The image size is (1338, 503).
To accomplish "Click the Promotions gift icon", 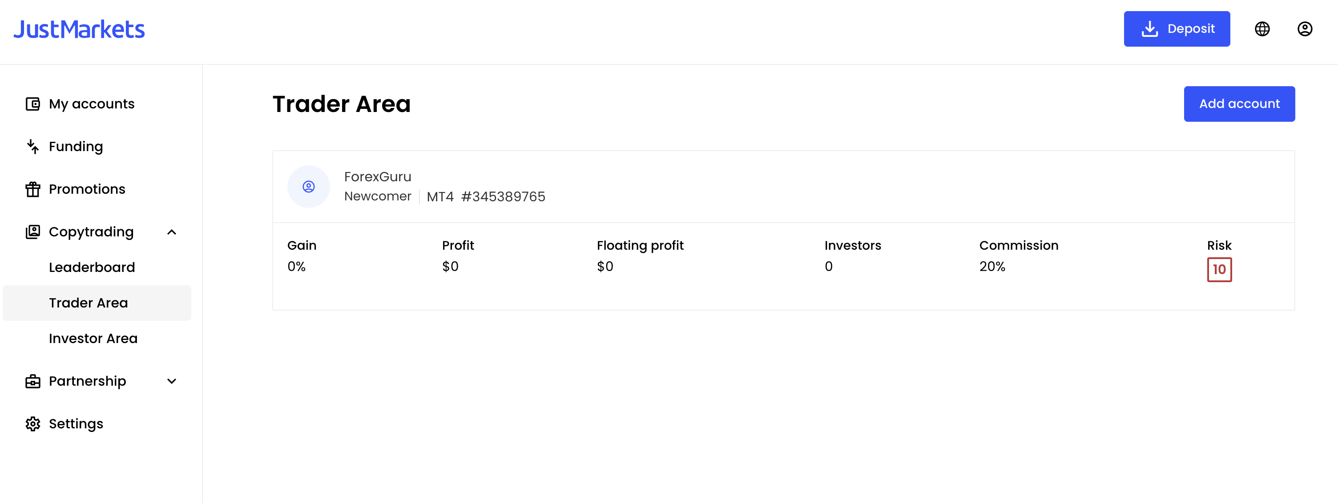I will (x=33, y=189).
